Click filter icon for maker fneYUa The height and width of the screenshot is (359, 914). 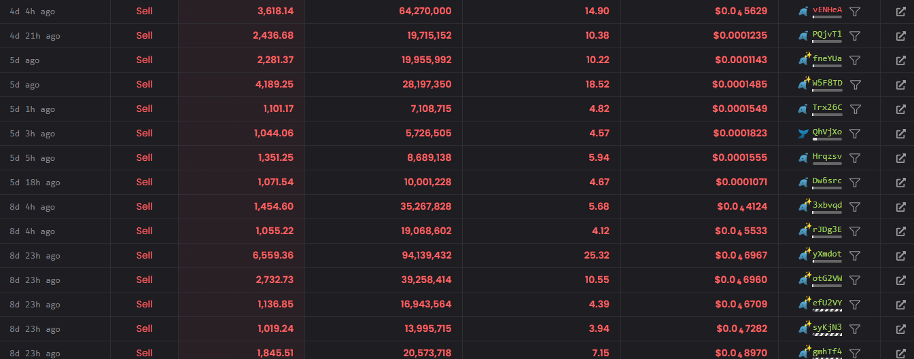coord(856,60)
